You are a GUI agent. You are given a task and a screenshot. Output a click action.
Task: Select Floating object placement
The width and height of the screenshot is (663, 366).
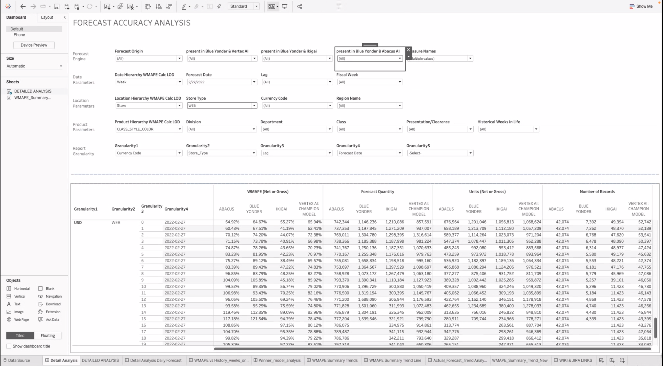tap(48, 336)
